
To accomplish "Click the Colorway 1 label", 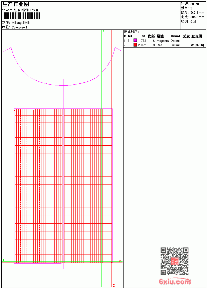I will pos(19,27).
